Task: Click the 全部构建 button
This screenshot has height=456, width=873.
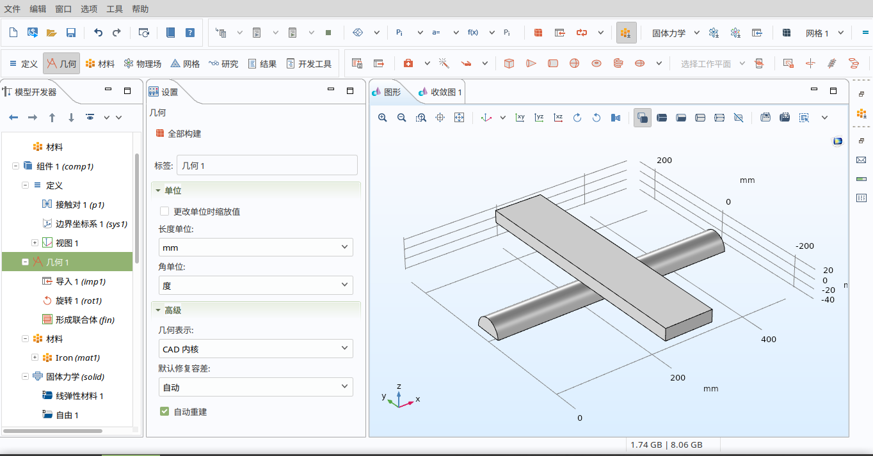Action: pos(179,134)
